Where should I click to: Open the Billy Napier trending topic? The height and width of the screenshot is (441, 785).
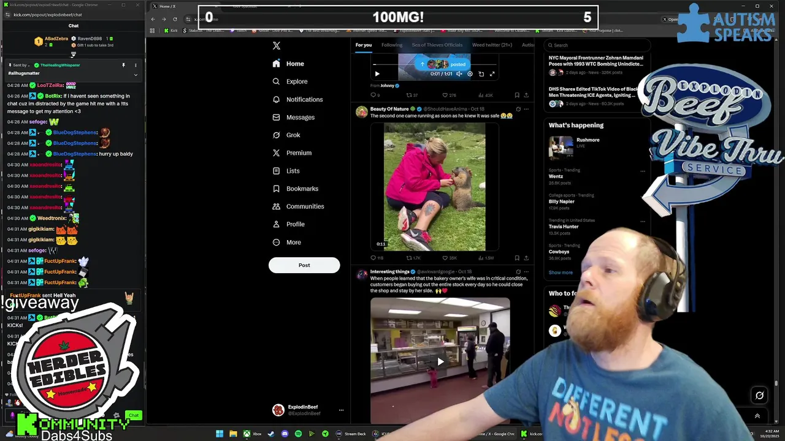(x=562, y=202)
